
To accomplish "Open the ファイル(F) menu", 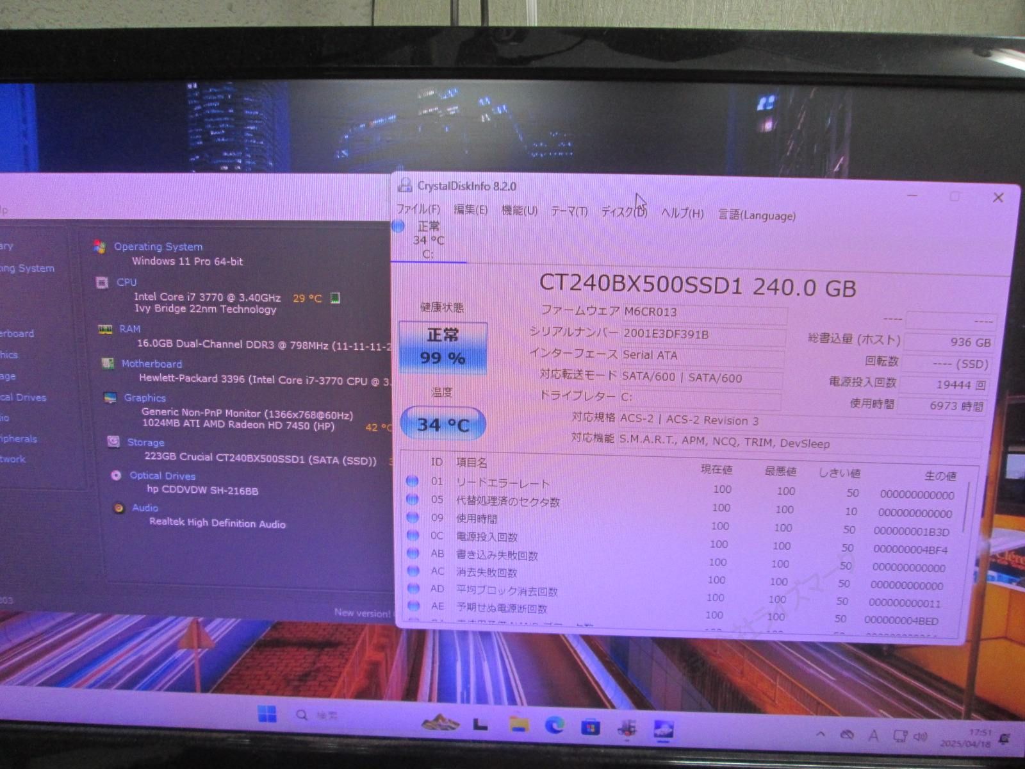I will click(x=418, y=209).
